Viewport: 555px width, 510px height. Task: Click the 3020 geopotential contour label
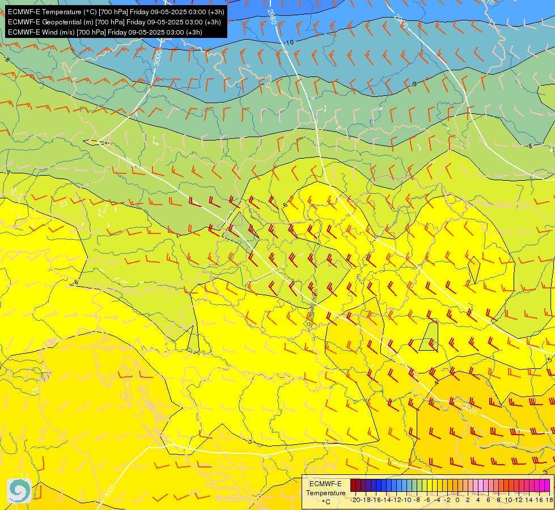tap(110, 491)
